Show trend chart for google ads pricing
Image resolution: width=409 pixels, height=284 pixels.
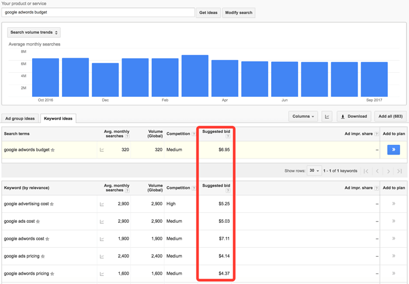[x=102, y=257]
